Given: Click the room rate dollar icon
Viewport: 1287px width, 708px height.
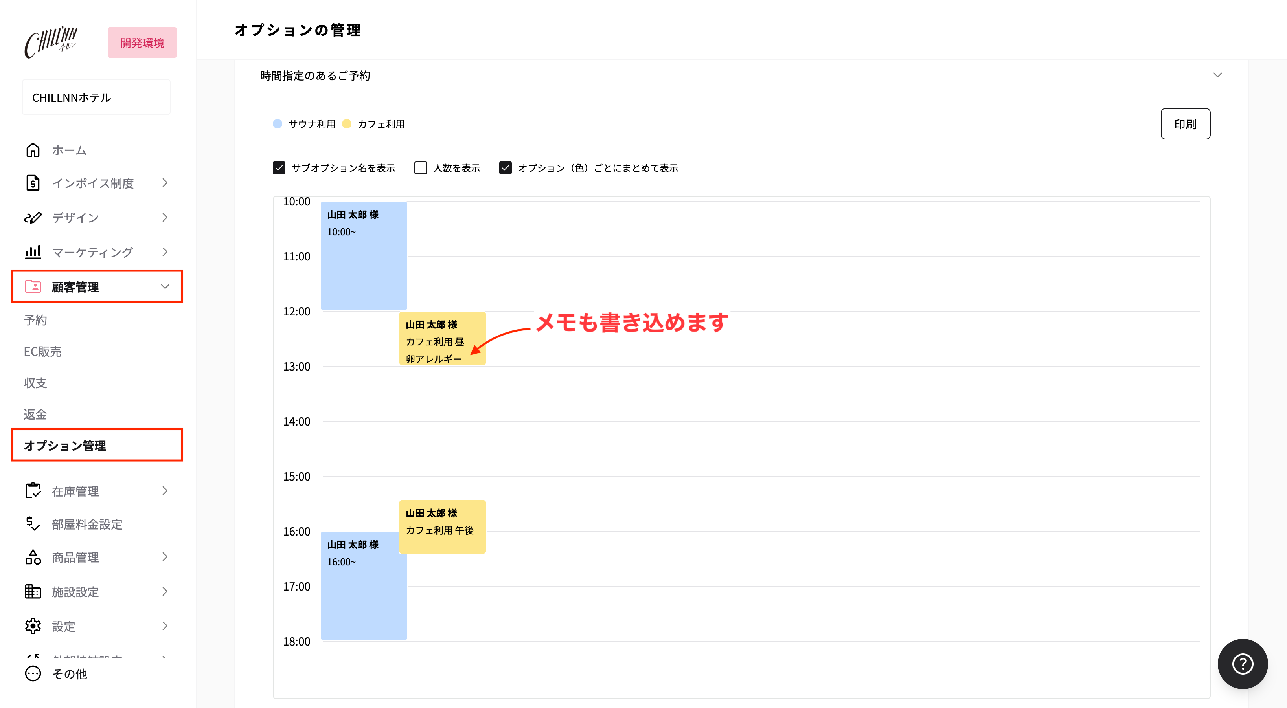Looking at the screenshot, I should click(33, 524).
